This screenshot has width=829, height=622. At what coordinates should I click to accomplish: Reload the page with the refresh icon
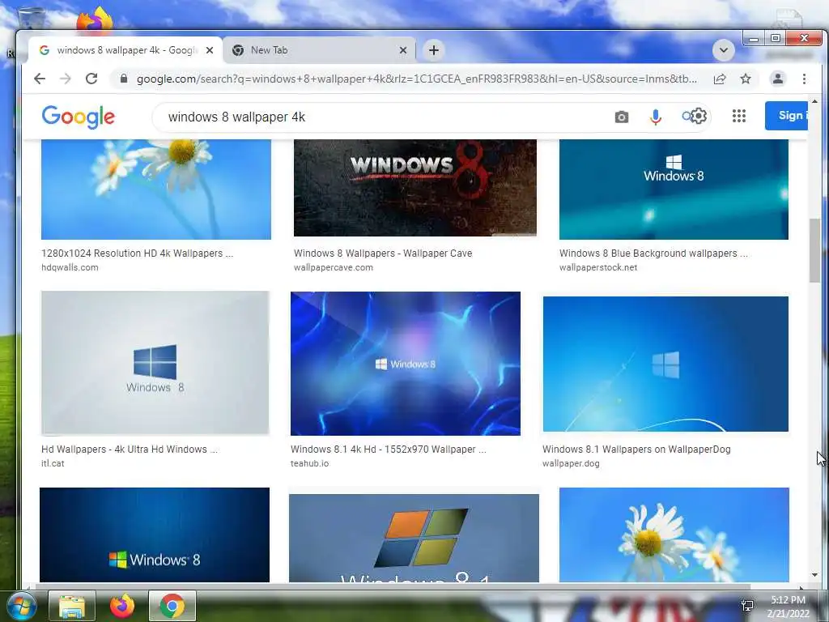pos(91,79)
